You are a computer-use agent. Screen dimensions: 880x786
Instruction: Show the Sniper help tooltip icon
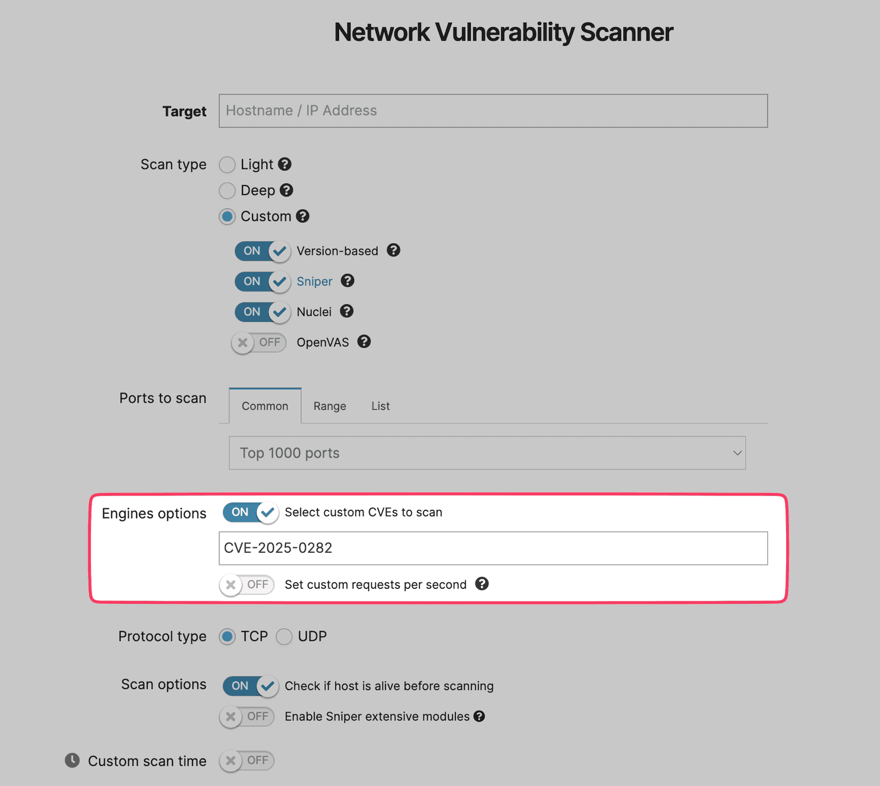pos(348,281)
